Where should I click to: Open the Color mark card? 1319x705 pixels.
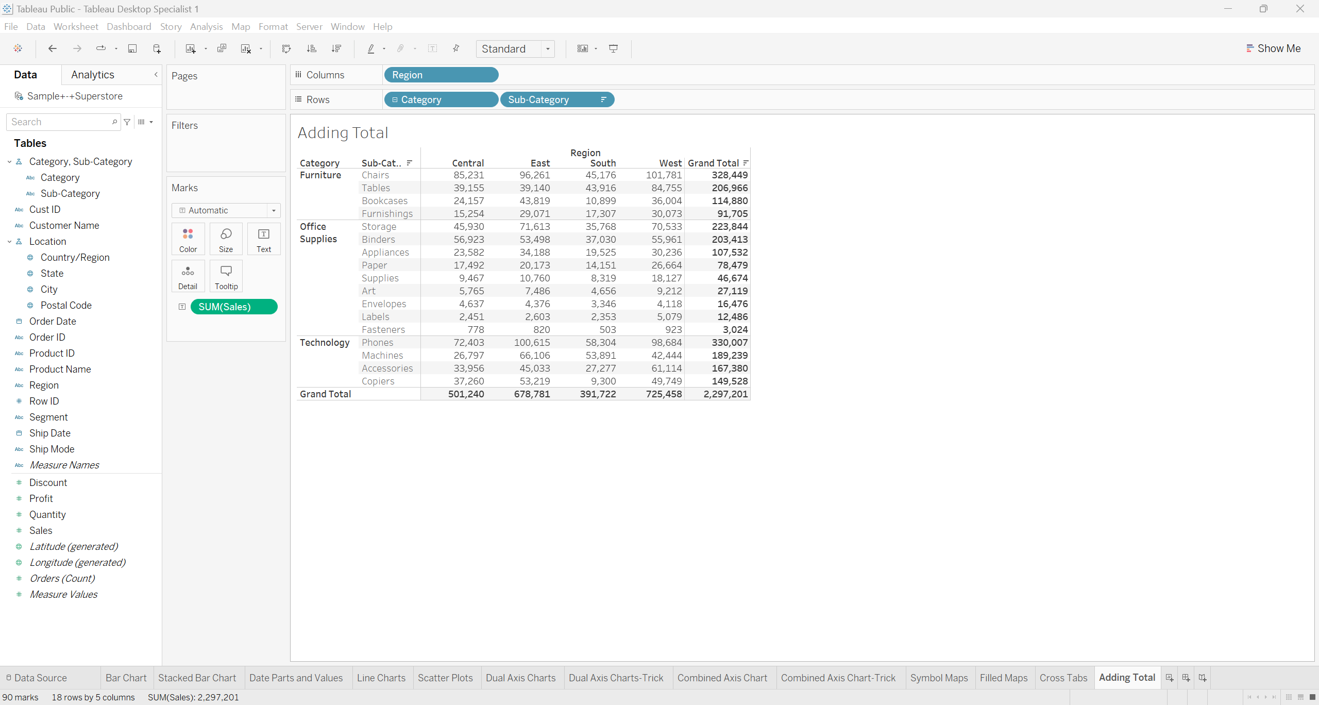coord(188,239)
